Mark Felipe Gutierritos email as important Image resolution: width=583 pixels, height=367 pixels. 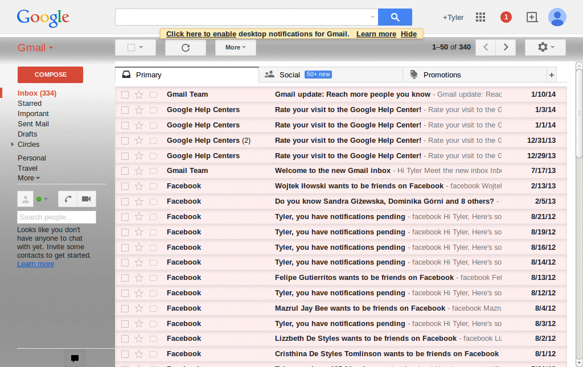[153, 278]
